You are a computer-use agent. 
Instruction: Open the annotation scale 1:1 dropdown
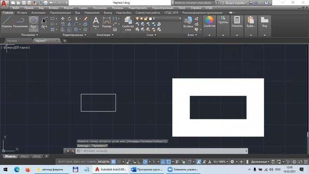[221, 162]
